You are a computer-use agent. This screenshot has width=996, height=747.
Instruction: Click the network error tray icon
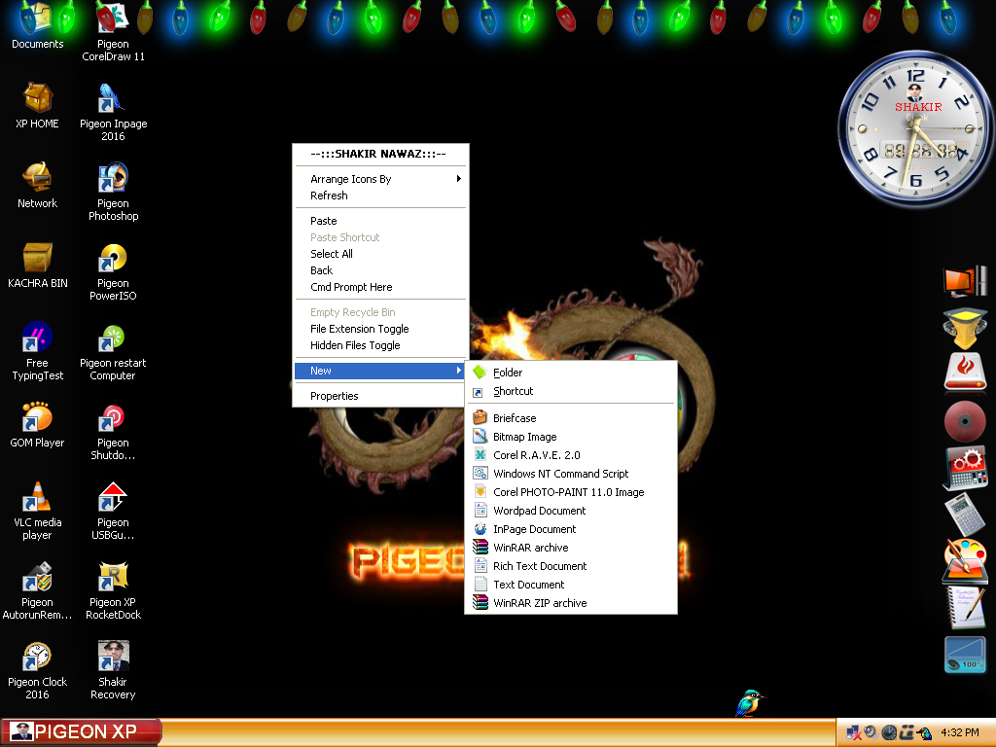click(x=854, y=733)
